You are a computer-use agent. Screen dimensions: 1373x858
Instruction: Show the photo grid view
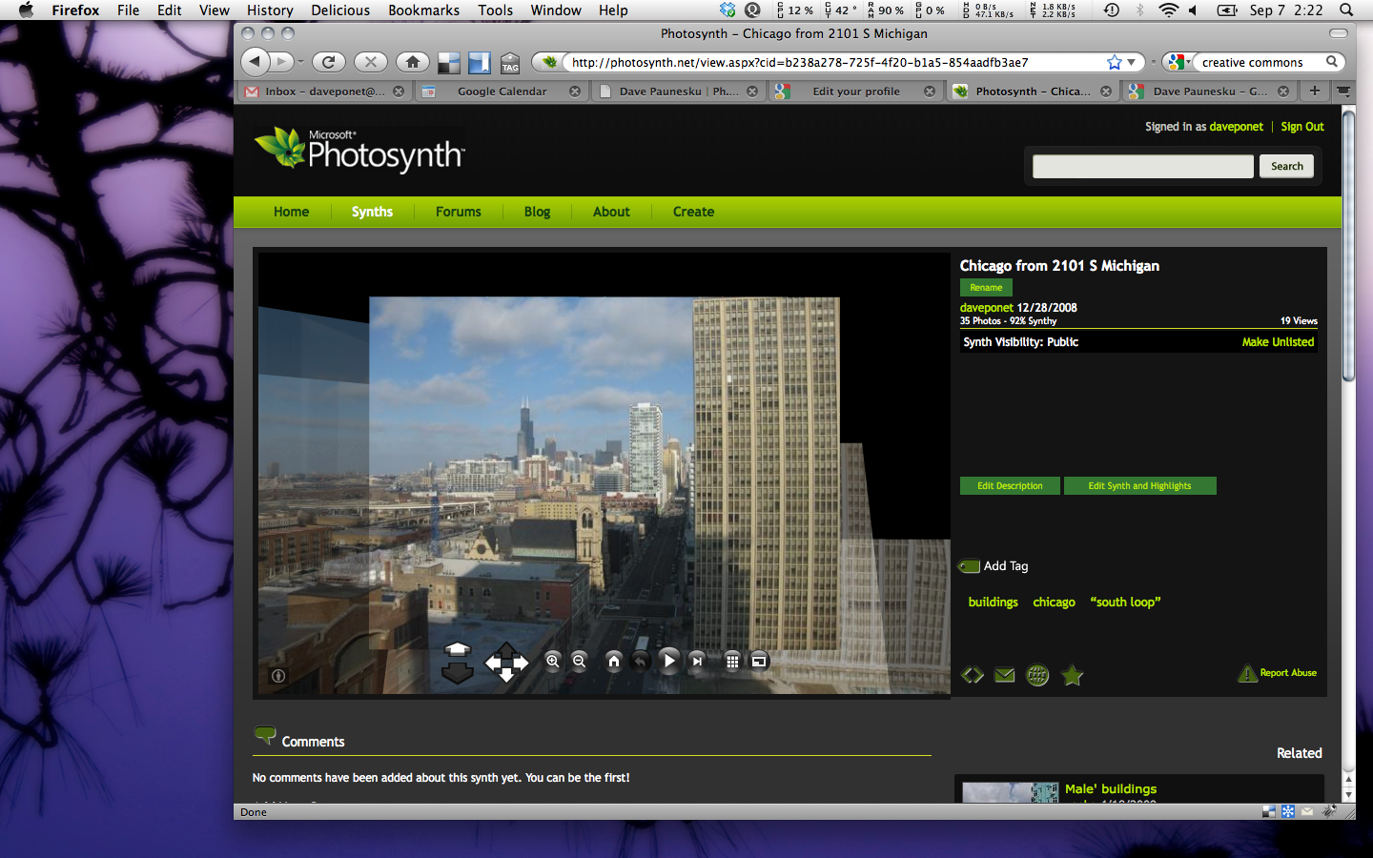[x=732, y=661]
